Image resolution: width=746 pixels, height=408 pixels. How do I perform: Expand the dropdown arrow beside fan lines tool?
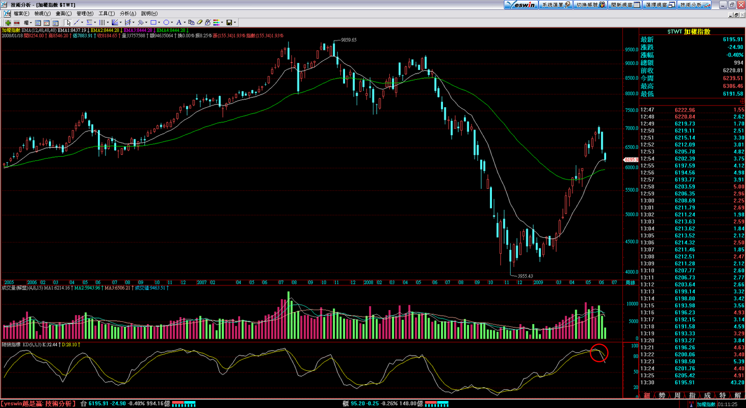[120, 22]
